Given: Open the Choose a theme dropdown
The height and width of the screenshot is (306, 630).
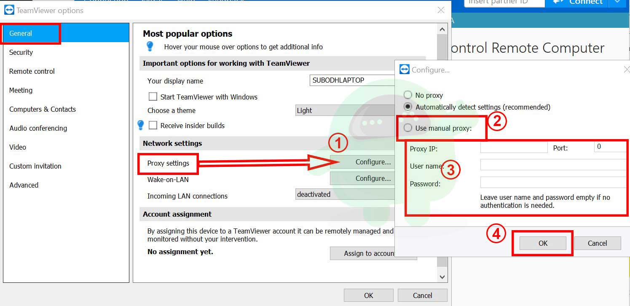Looking at the screenshot, I should [x=345, y=110].
